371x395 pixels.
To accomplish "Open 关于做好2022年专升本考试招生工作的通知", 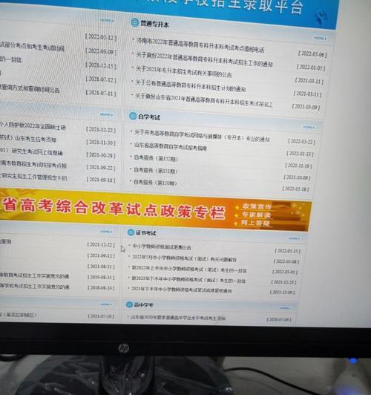I will click(x=204, y=59).
